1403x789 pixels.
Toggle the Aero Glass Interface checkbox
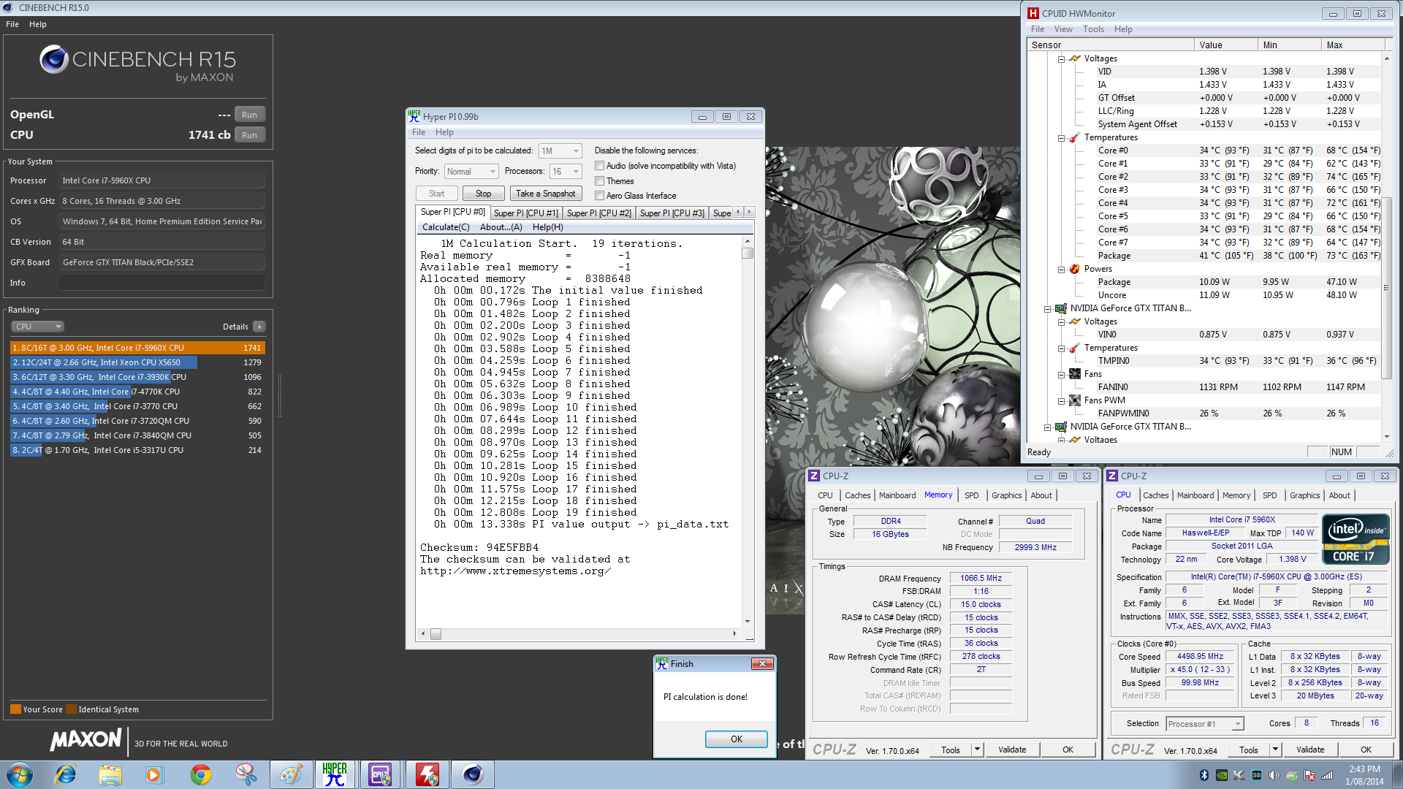point(599,195)
